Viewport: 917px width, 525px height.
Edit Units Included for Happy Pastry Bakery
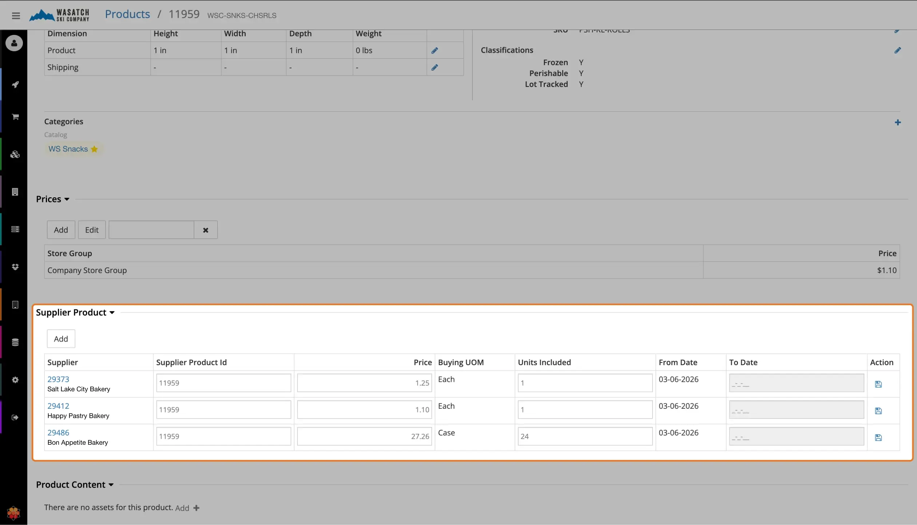pyautogui.click(x=585, y=410)
